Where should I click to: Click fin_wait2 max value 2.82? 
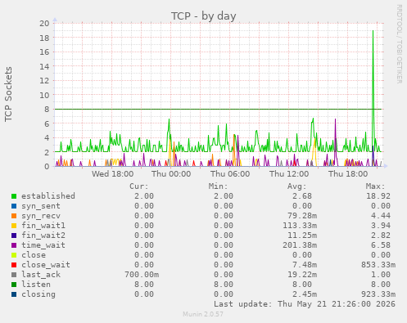[381, 236]
